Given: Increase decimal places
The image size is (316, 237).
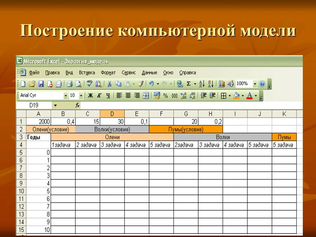Looking at the screenshot, I should coord(184,96).
